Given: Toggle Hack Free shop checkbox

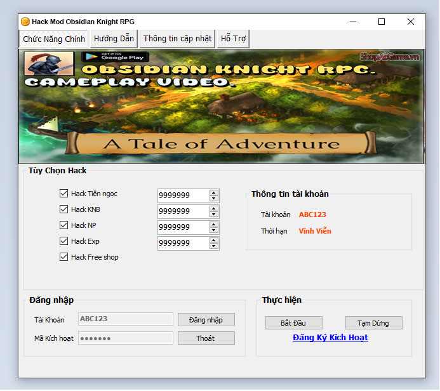Looking at the screenshot, I should coord(63,257).
